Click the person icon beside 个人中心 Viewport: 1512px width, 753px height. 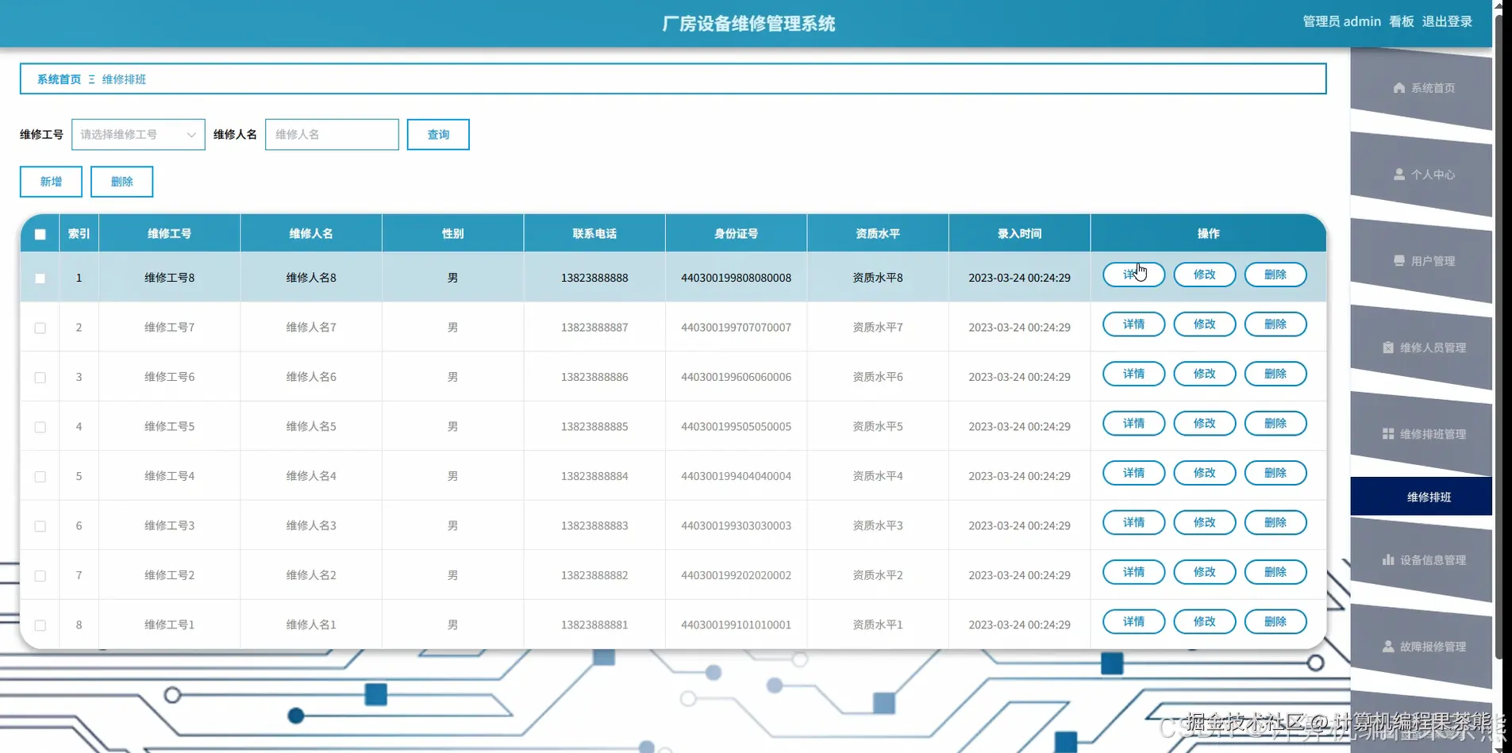(x=1399, y=175)
